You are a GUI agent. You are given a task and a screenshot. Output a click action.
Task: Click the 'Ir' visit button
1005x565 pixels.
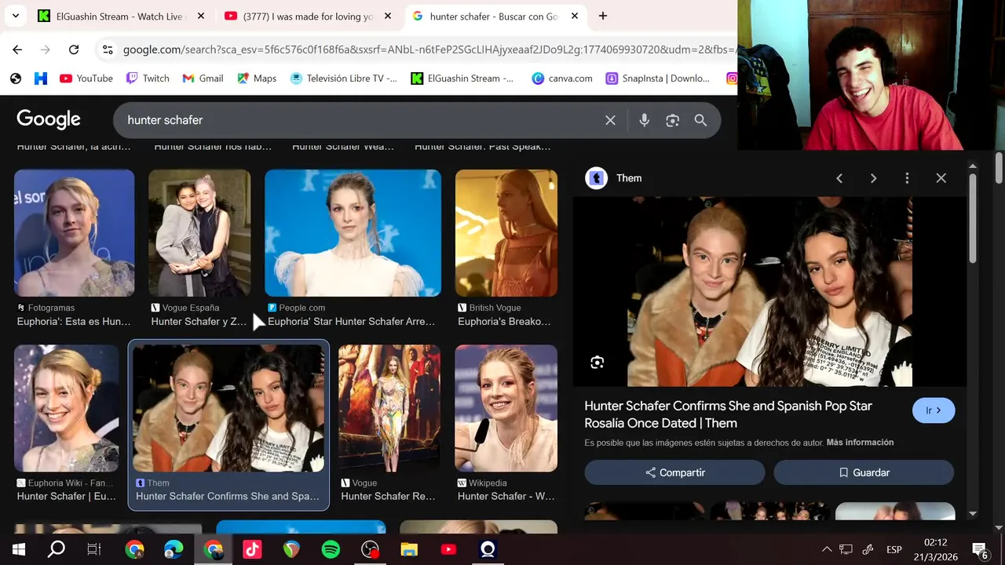point(934,410)
